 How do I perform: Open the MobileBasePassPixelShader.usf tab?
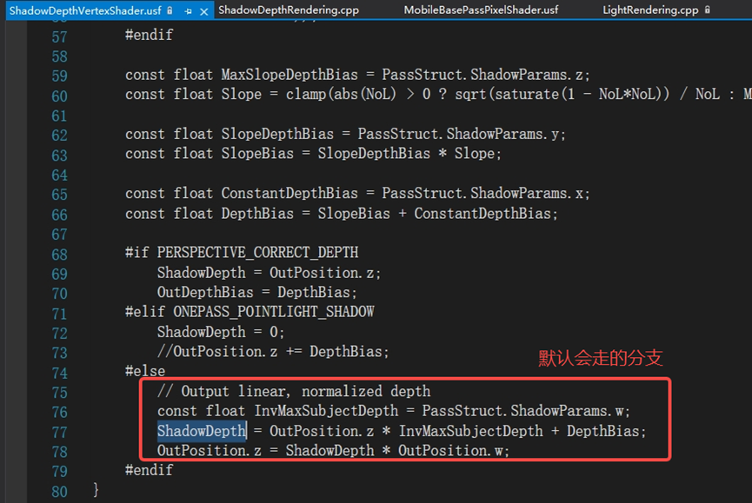click(x=481, y=10)
